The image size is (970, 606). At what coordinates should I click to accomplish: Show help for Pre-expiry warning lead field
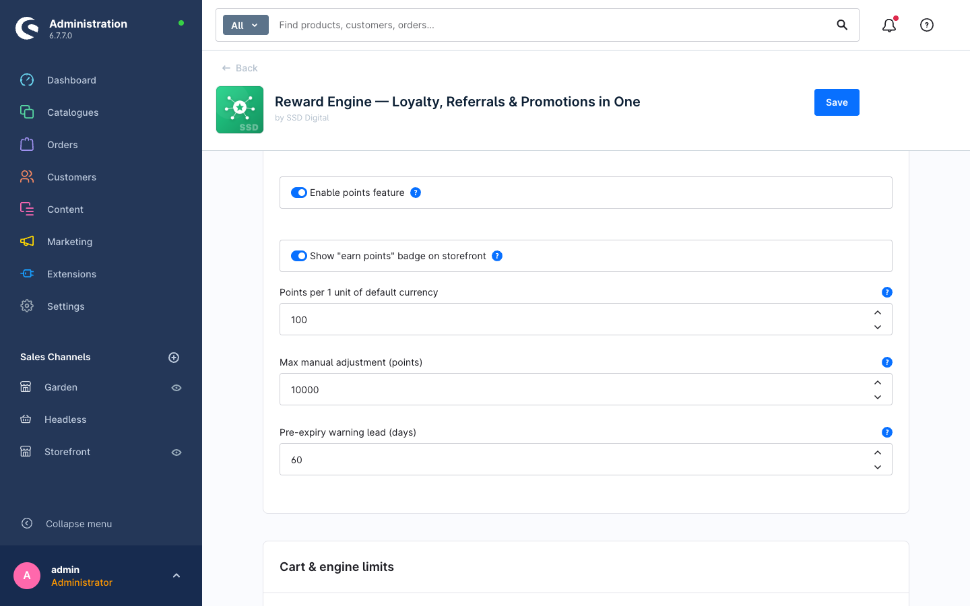(x=887, y=432)
